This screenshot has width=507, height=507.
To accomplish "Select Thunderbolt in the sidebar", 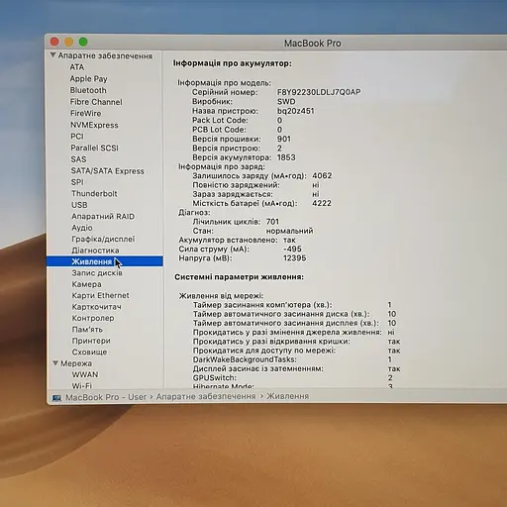I will [x=94, y=193].
